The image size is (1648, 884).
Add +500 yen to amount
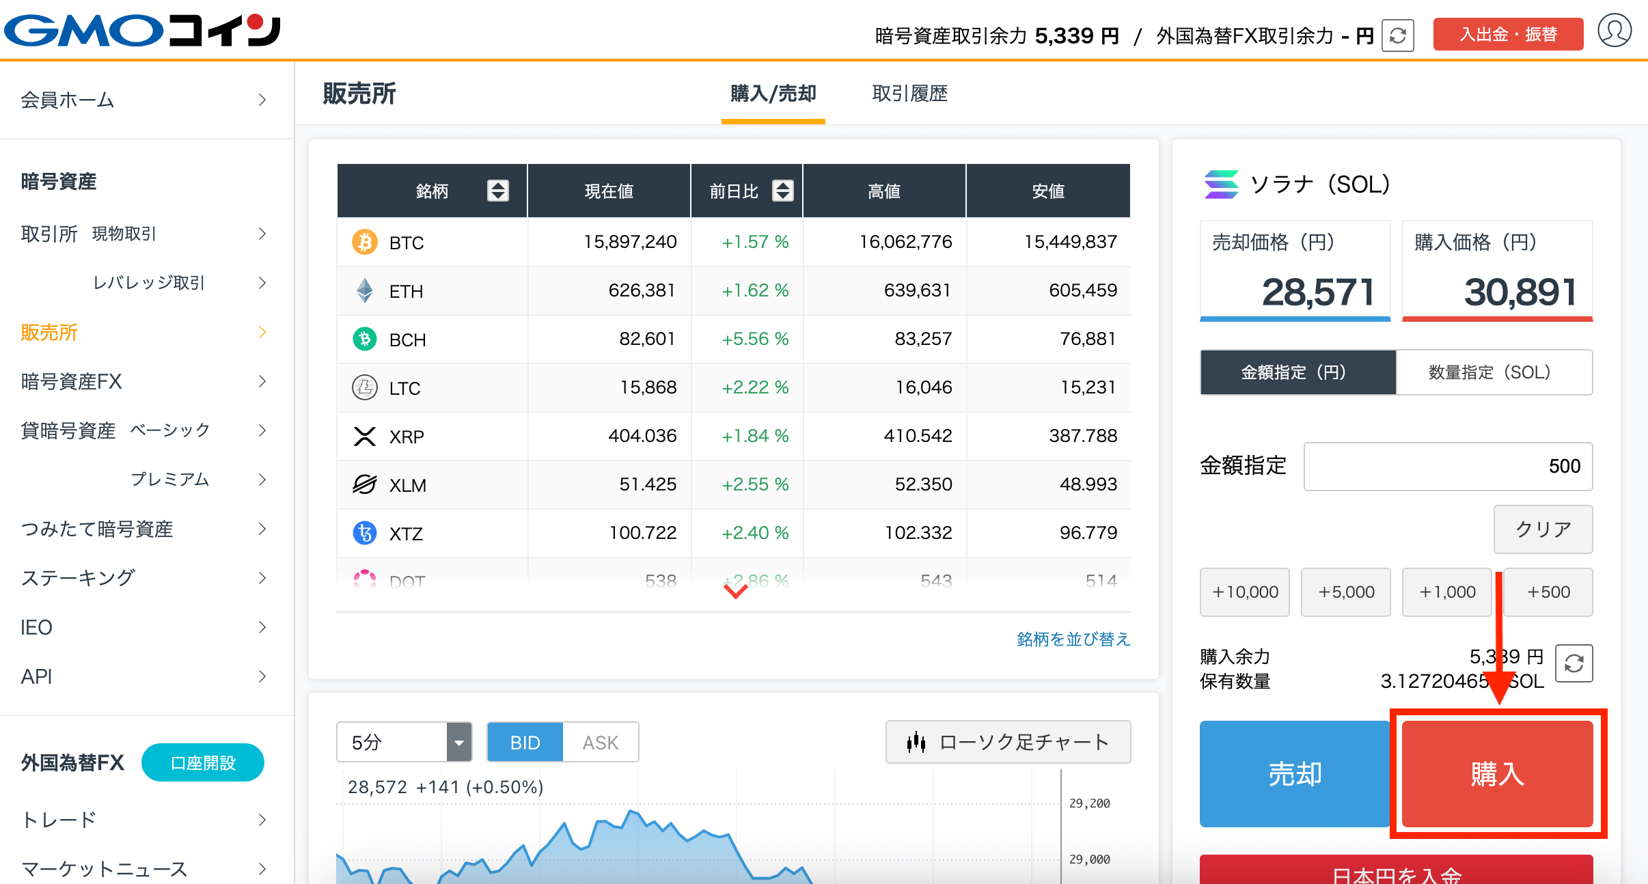[1548, 592]
